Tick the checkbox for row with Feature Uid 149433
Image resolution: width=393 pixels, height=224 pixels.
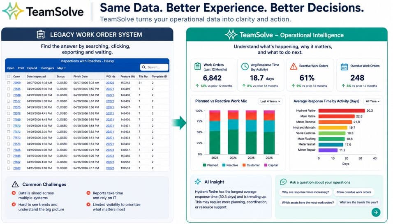(9, 132)
